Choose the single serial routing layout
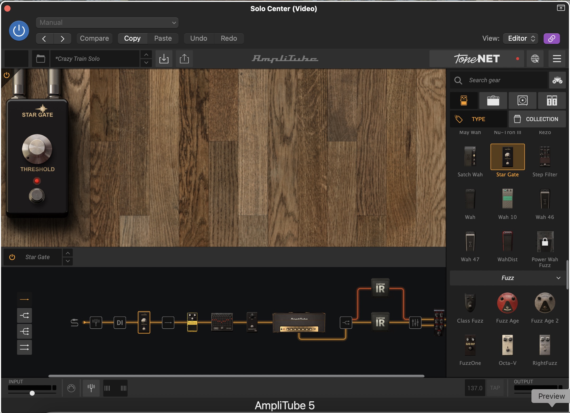The image size is (570, 413). [25, 299]
